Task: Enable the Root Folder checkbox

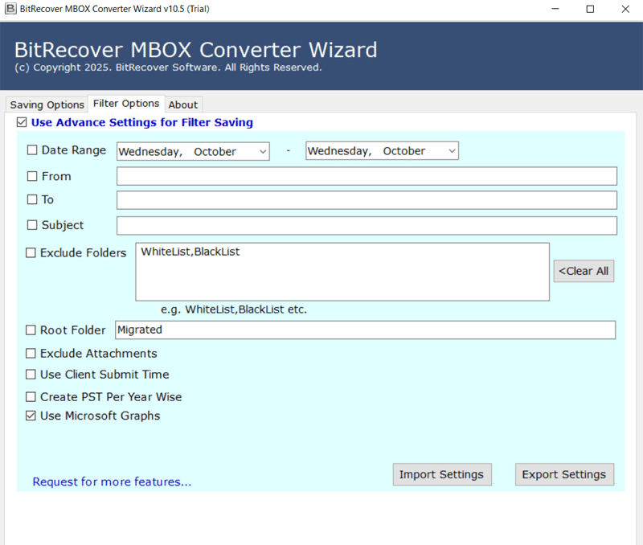Action: click(x=31, y=330)
